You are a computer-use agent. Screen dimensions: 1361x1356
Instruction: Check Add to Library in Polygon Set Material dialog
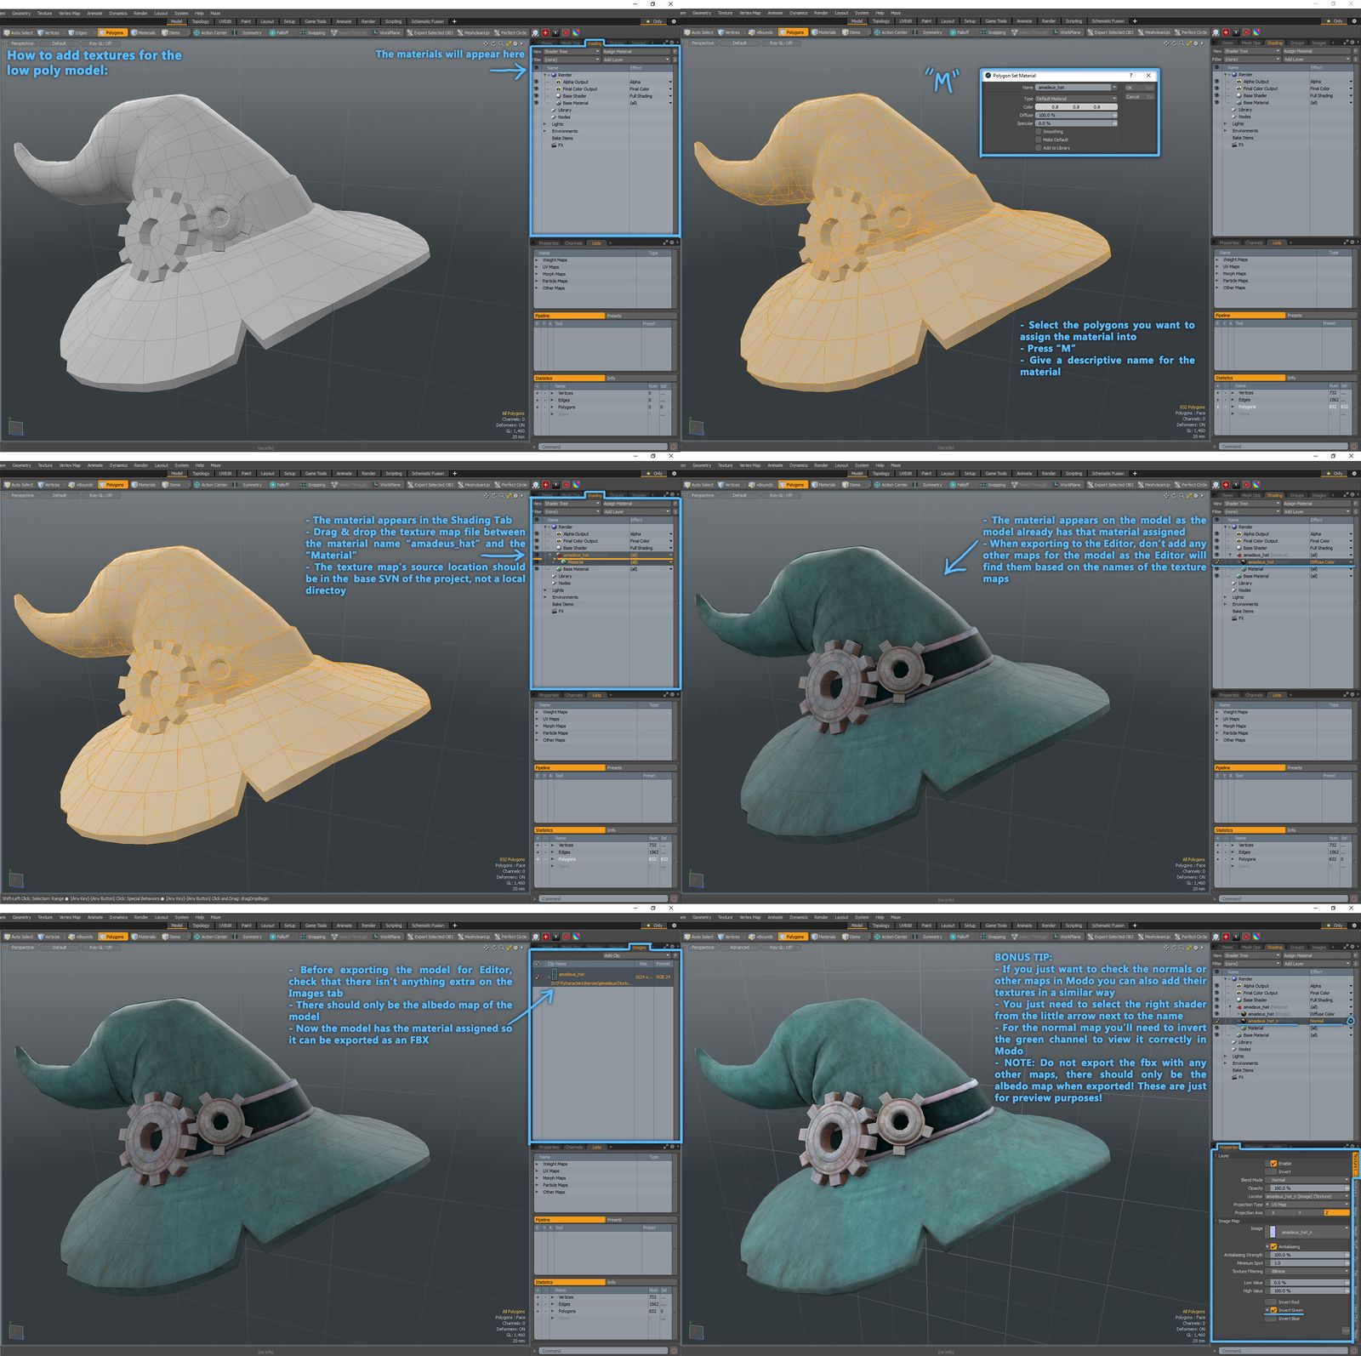pos(1039,148)
